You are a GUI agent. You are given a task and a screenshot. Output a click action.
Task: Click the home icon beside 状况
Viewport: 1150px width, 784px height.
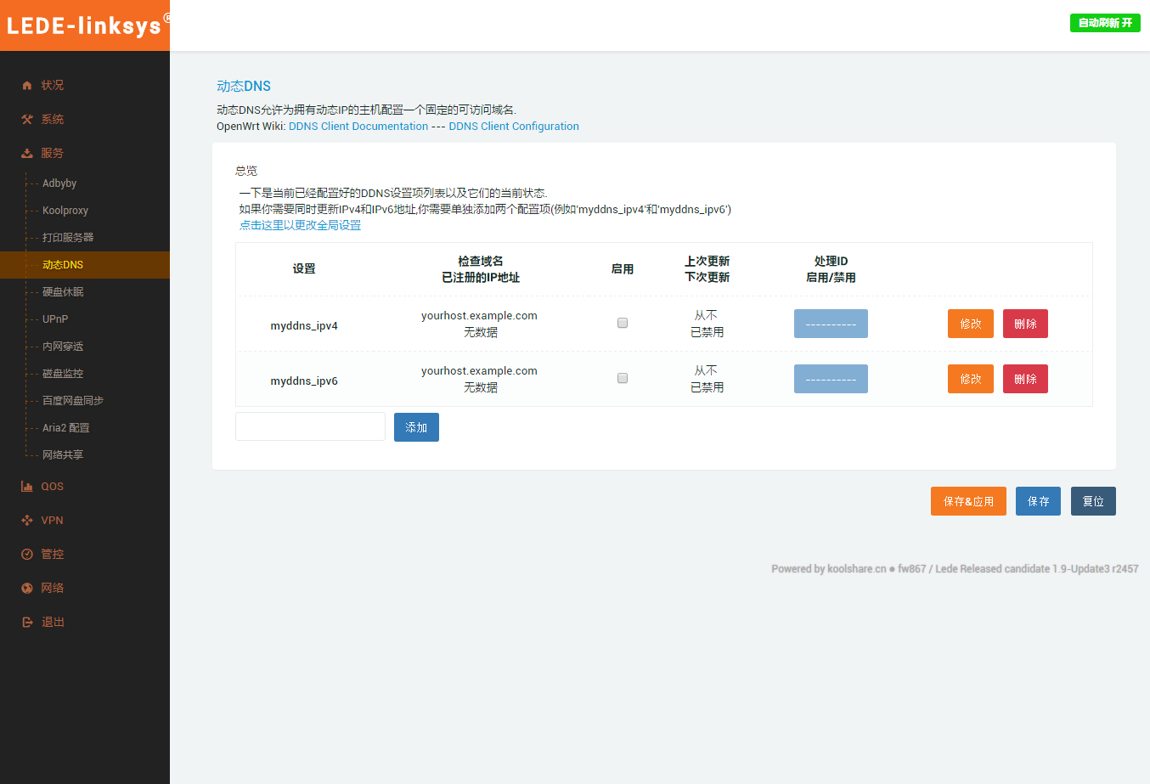click(x=27, y=85)
